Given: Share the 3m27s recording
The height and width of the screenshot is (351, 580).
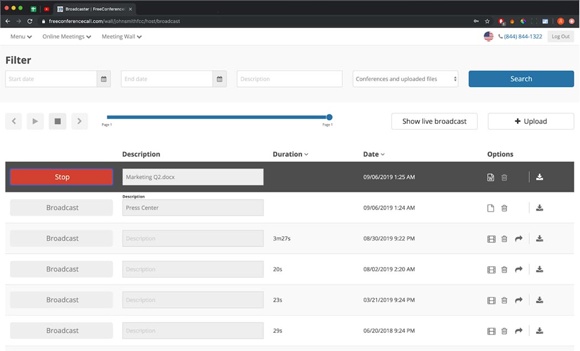Looking at the screenshot, I should (x=519, y=238).
